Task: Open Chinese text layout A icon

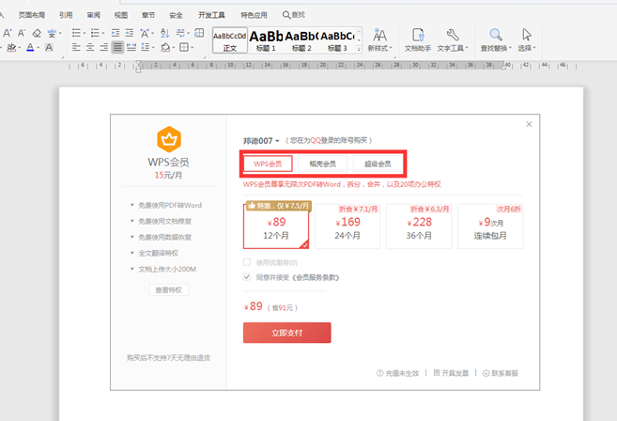Action: coord(145,33)
